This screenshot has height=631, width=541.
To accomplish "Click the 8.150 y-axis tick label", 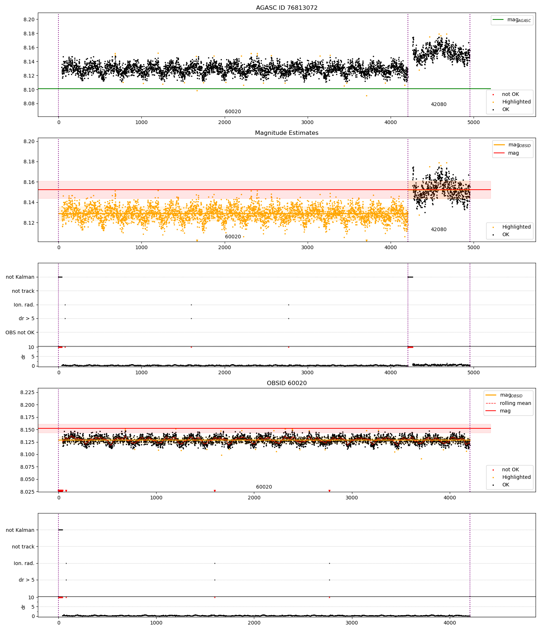I will point(27,430).
